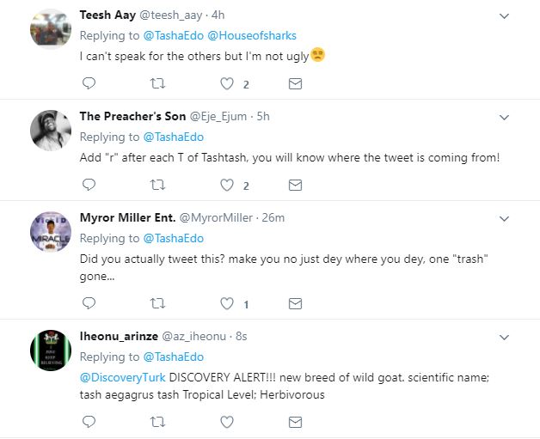Like Teesh Aay's tweet

[227, 84]
